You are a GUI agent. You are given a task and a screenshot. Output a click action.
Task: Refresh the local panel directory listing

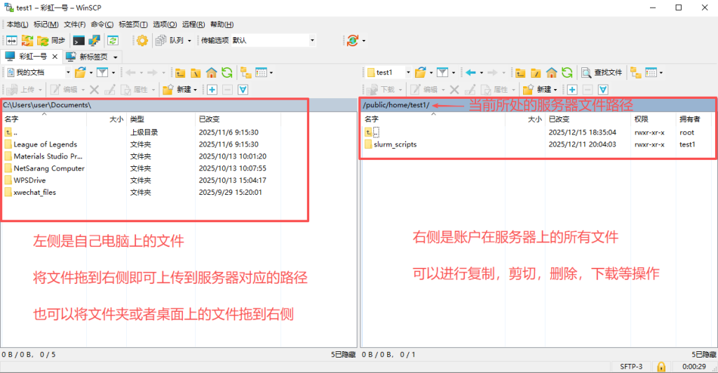click(226, 72)
